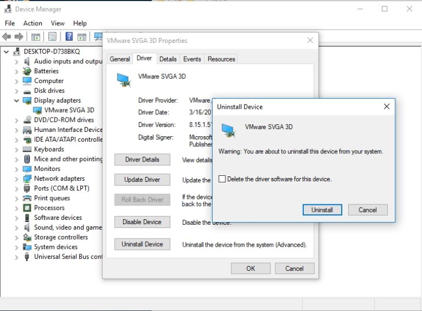The image size is (422, 311).
Task: Click the Network adapters icon
Action: (x=27, y=179)
